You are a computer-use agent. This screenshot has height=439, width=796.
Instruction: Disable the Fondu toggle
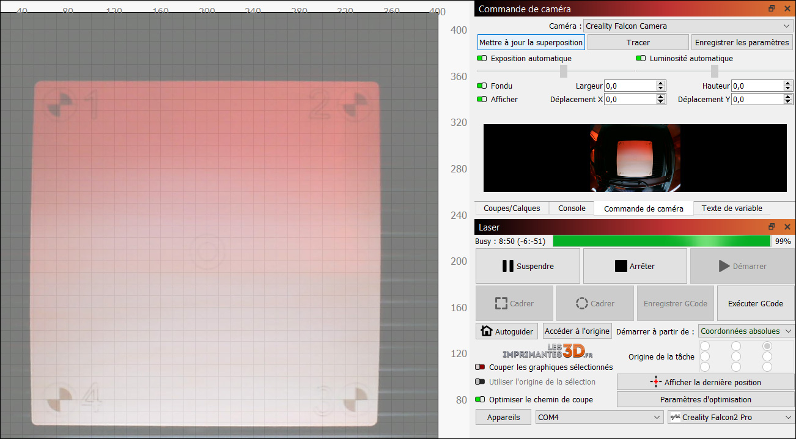click(x=482, y=86)
